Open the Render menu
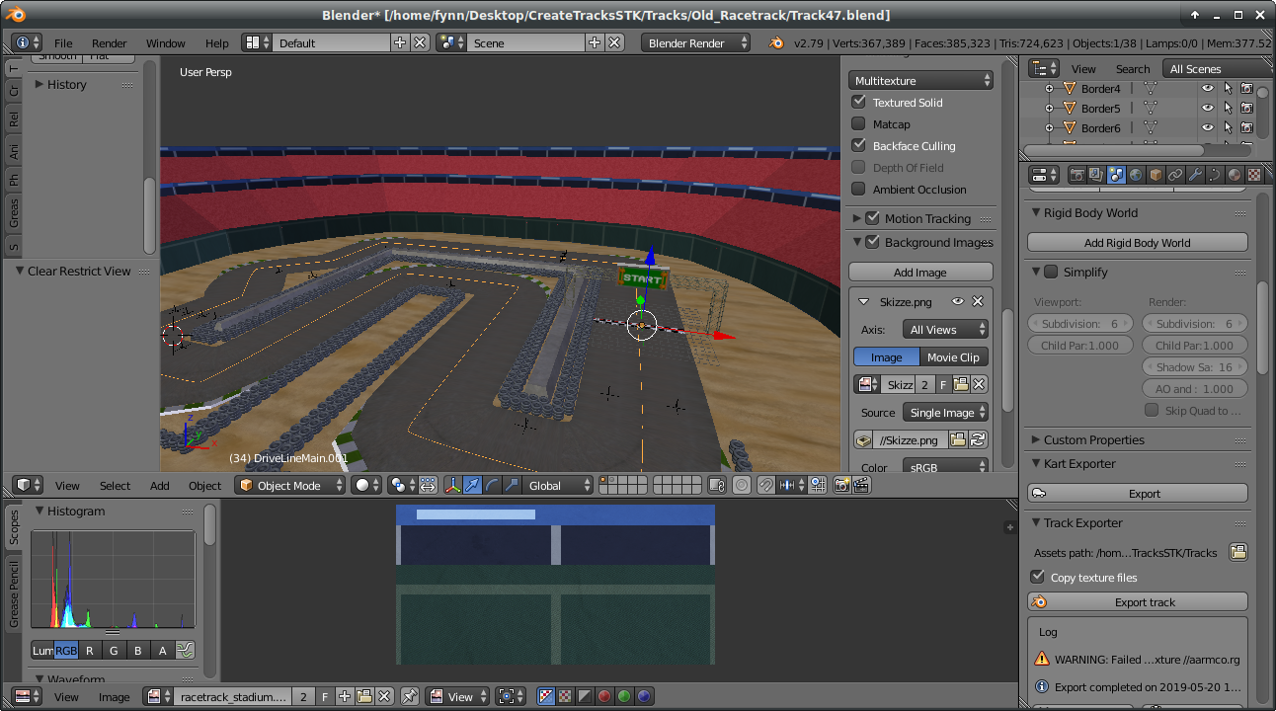Image resolution: width=1276 pixels, height=711 pixels. point(109,42)
